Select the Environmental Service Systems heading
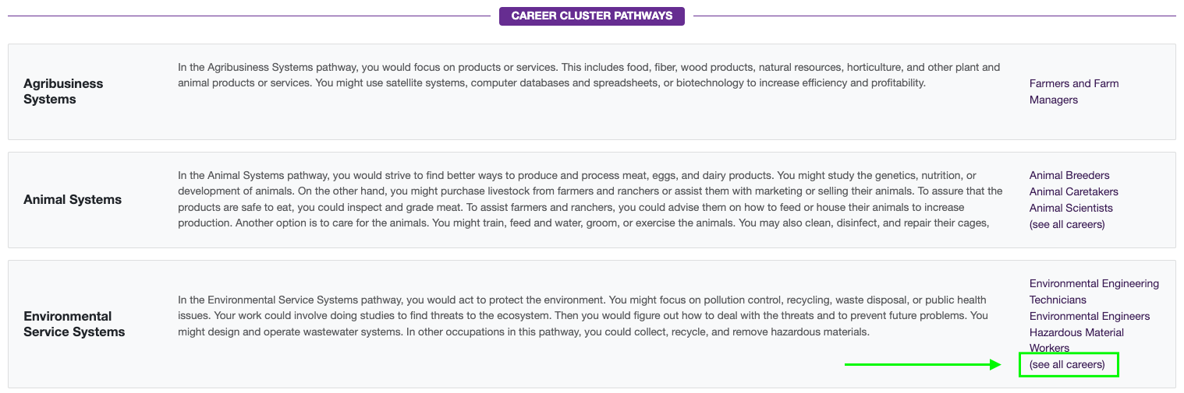The image size is (1184, 393). tap(74, 324)
